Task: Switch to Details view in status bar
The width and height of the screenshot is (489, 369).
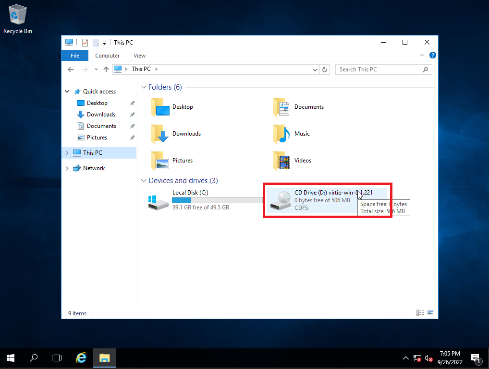Action: click(x=420, y=312)
